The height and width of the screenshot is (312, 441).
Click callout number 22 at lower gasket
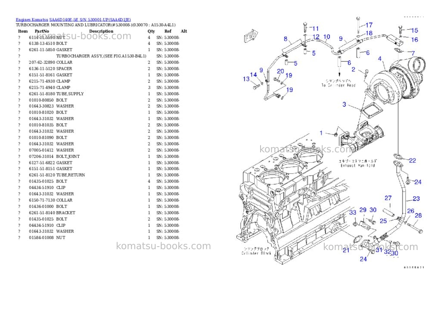(412, 161)
